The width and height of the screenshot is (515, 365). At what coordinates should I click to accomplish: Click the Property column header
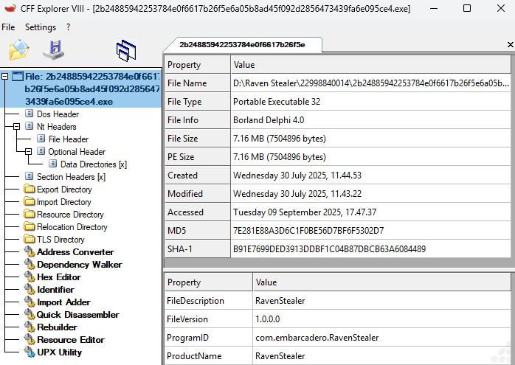click(x=184, y=65)
